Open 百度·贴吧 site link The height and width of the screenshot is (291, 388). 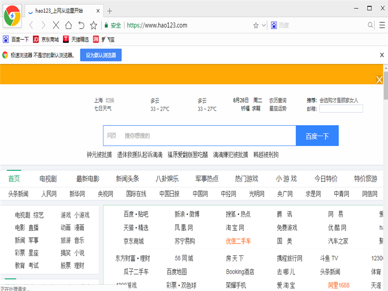pos(136,214)
